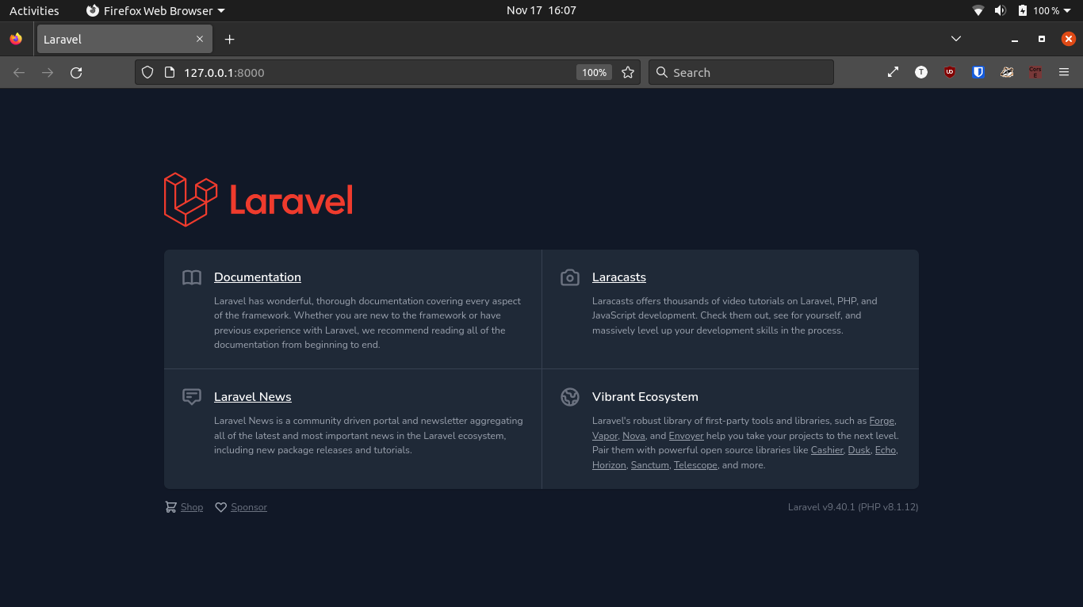Image resolution: width=1083 pixels, height=607 pixels.
Task: Open the Dusk link
Action: [859, 450]
